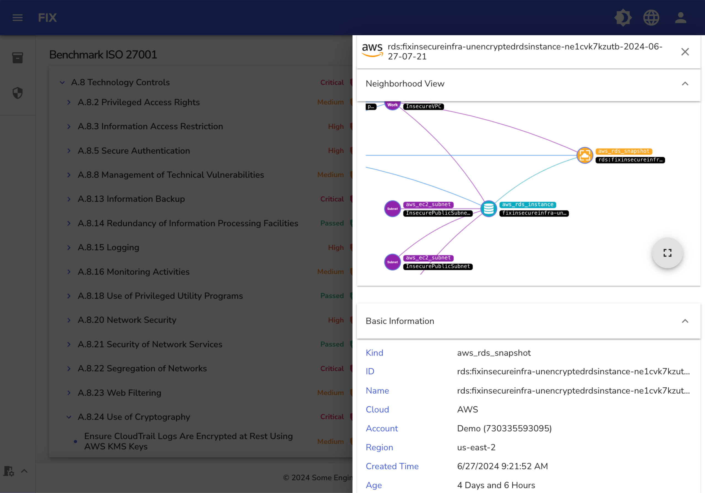
Task: Click the Region value us-east-2
Action: pyautogui.click(x=476, y=447)
